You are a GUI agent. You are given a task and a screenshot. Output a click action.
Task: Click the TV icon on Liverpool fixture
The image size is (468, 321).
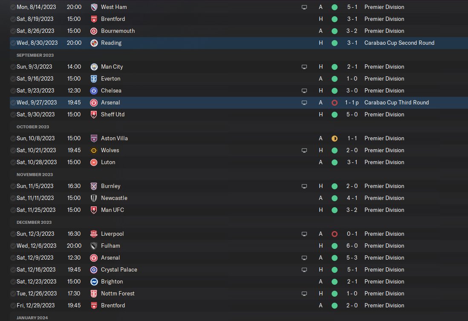(304, 234)
